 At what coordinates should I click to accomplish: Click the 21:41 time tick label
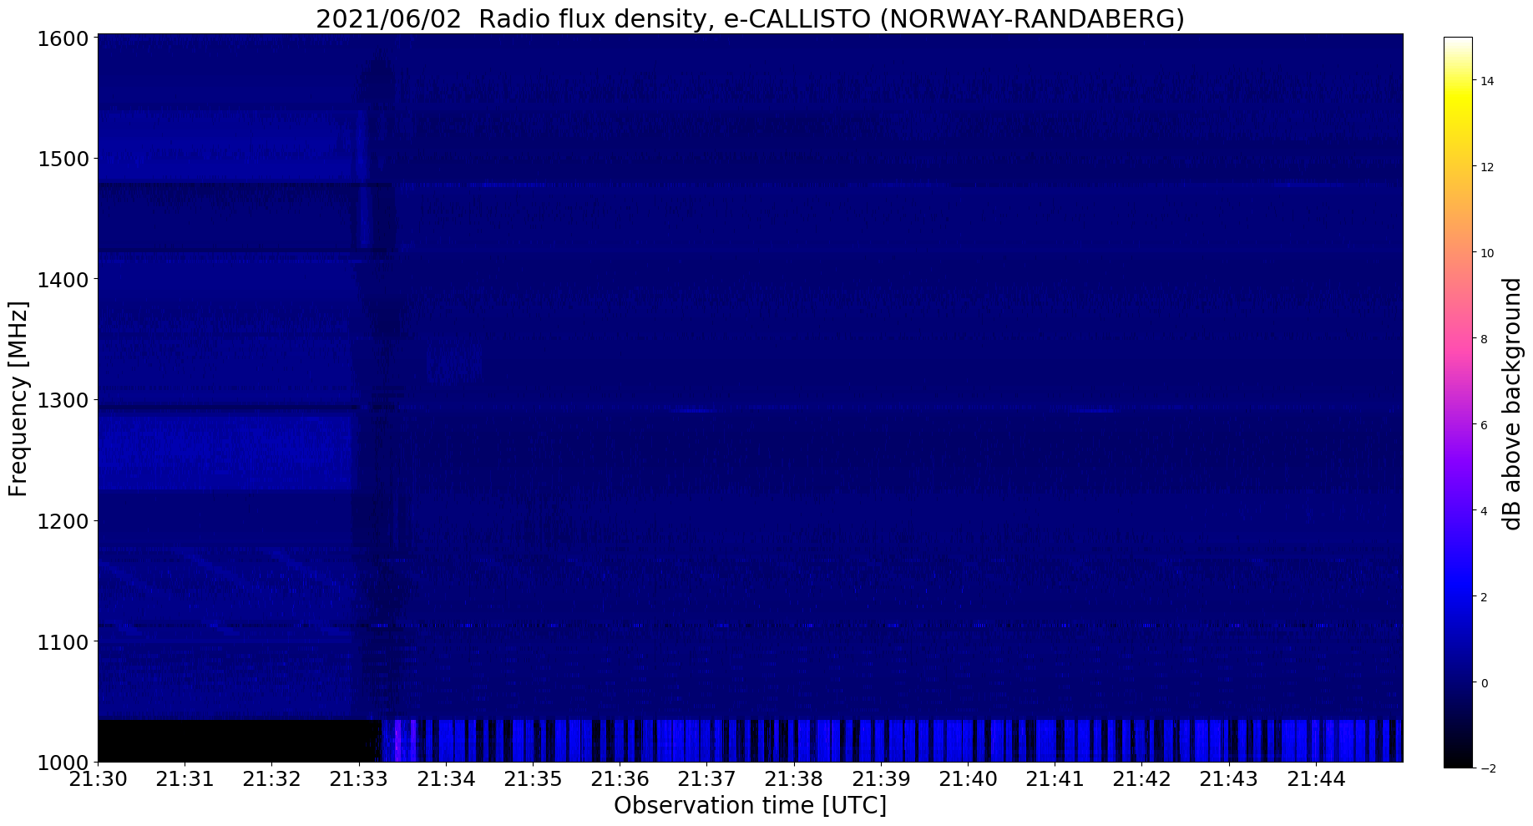(x=1055, y=780)
